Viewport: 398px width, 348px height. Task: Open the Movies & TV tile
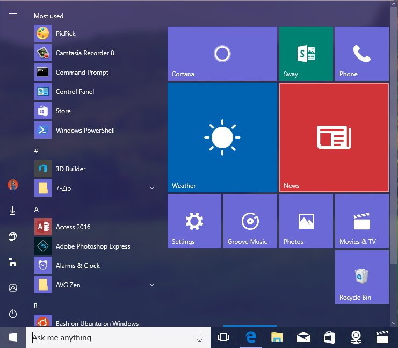(361, 221)
